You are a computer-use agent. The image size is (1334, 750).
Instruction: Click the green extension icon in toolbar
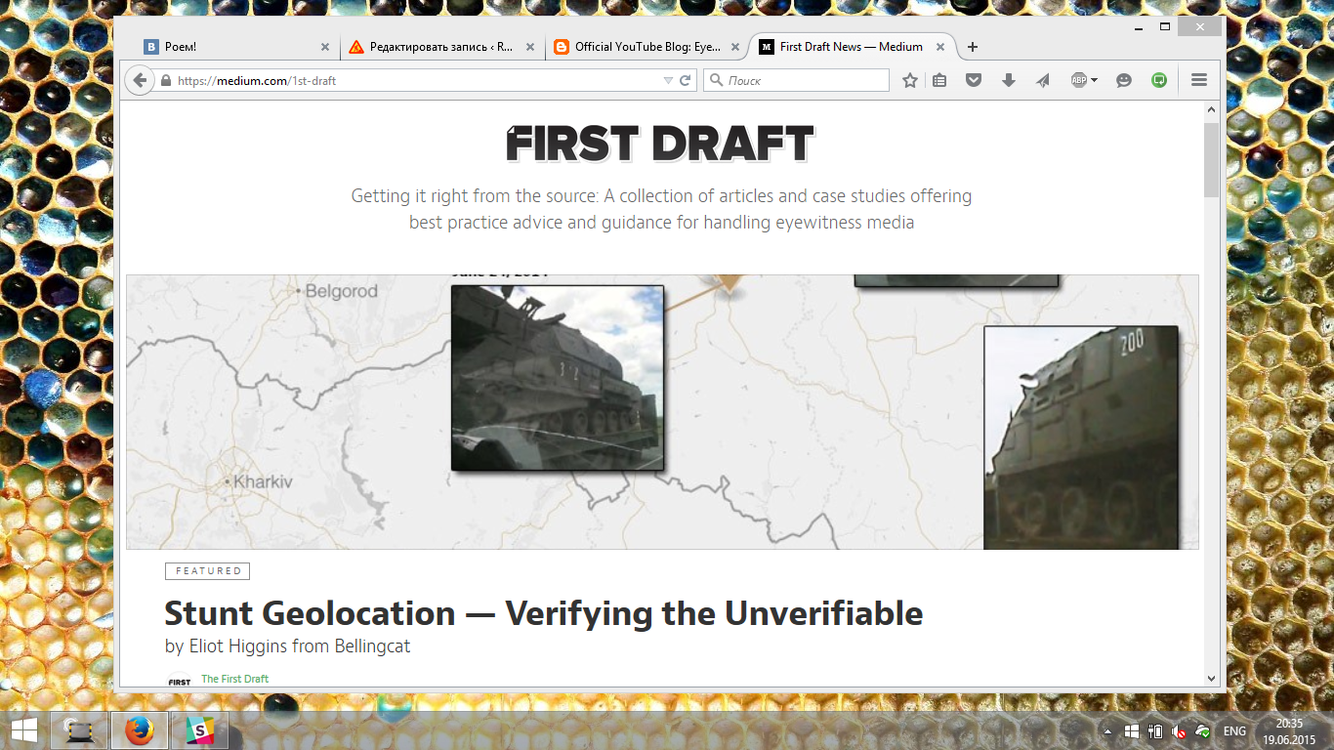click(1159, 80)
